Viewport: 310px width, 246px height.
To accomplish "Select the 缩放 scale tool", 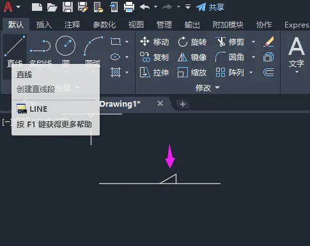I will [192, 73].
